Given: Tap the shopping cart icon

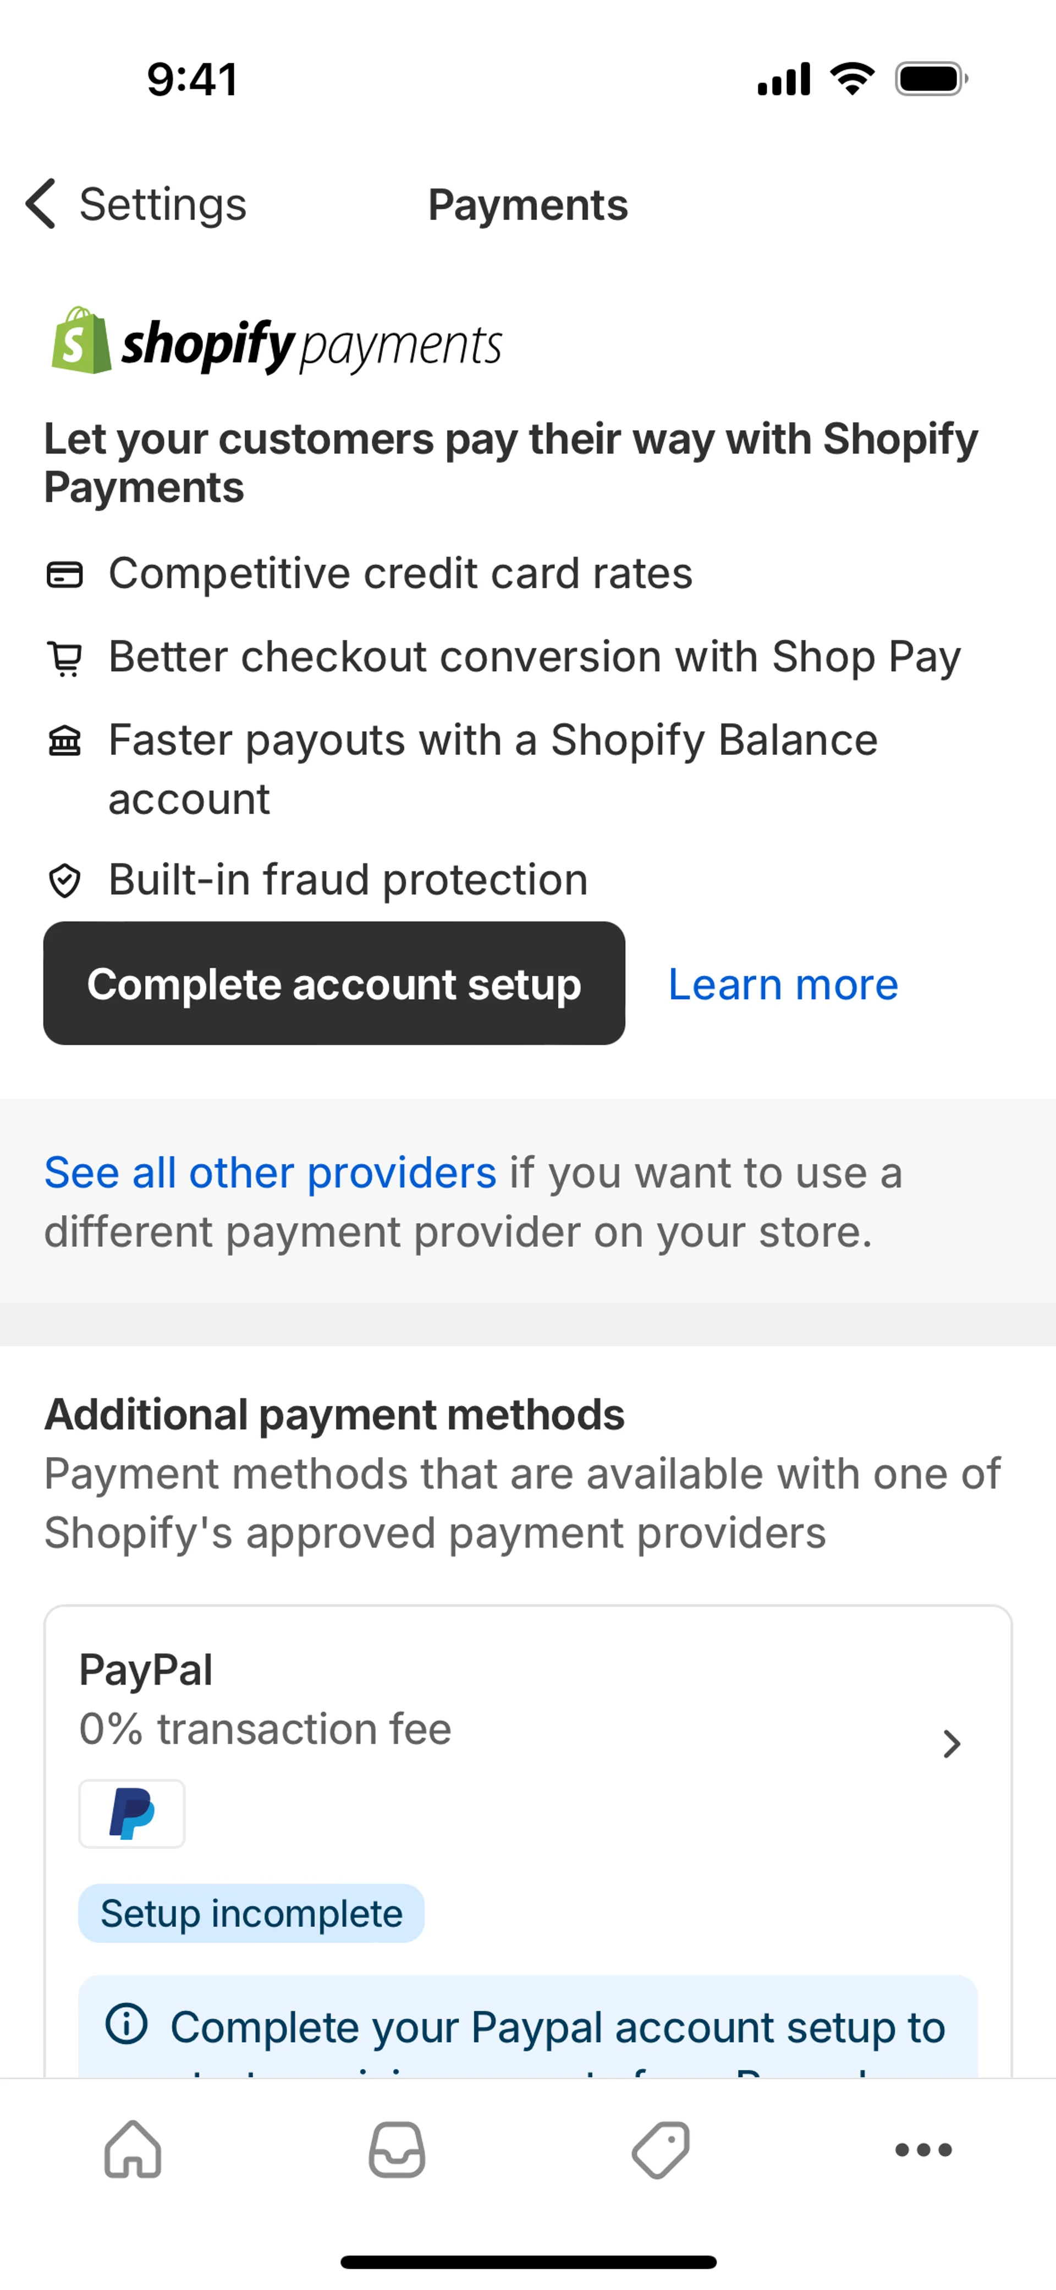Looking at the screenshot, I should [65, 659].
